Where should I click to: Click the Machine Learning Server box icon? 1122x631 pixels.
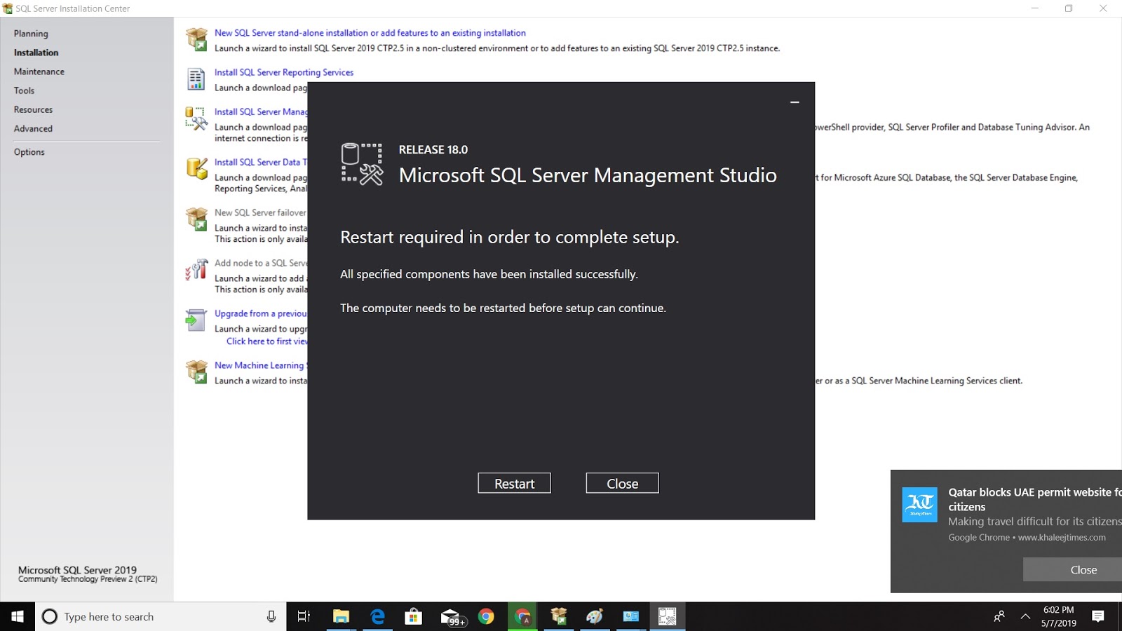pos(196,372)
